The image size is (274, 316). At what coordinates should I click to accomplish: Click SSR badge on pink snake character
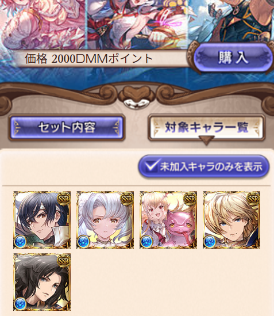190,199
